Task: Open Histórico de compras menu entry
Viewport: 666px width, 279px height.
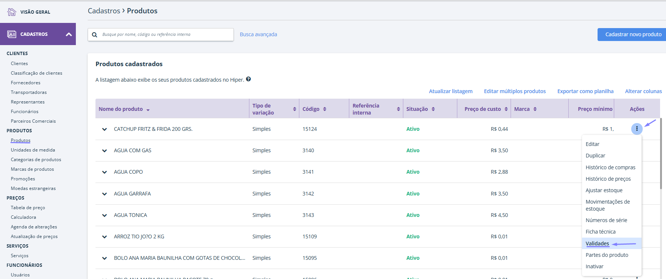Action: (610, 167)
